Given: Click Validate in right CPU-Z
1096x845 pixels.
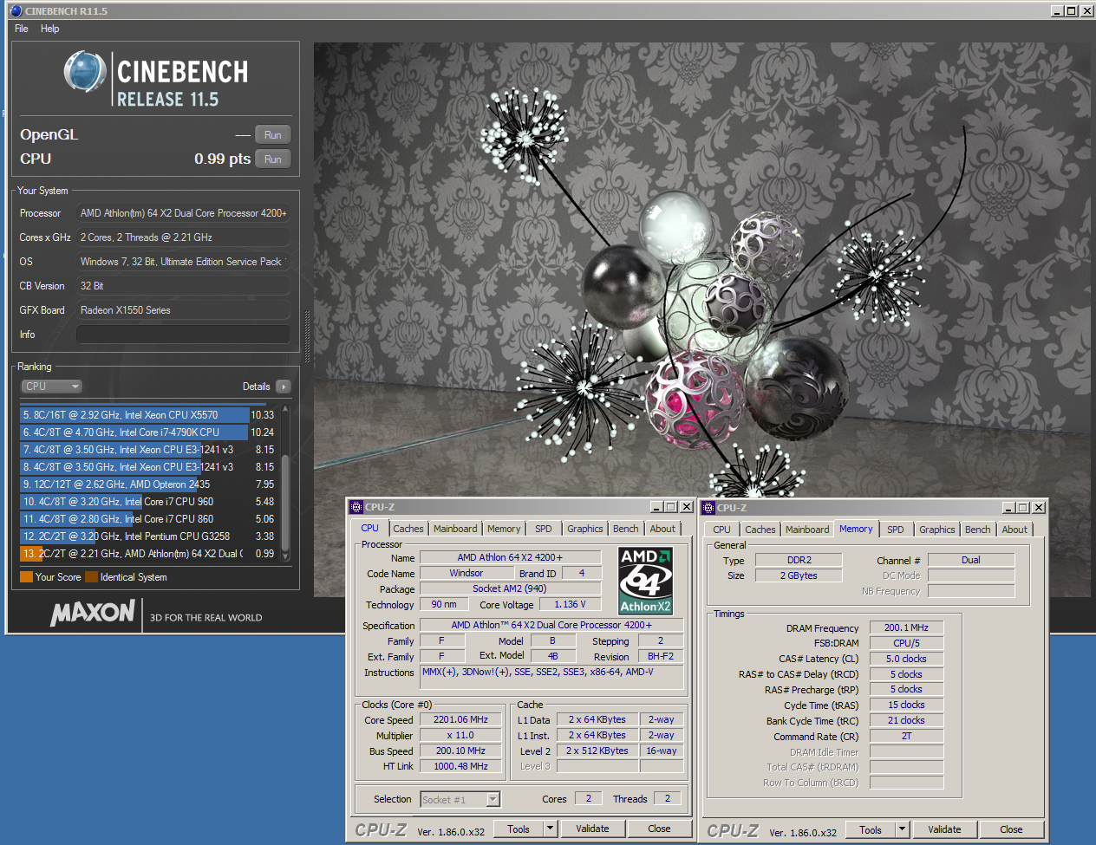Looking at the screenshot, I should click(944, 830).
